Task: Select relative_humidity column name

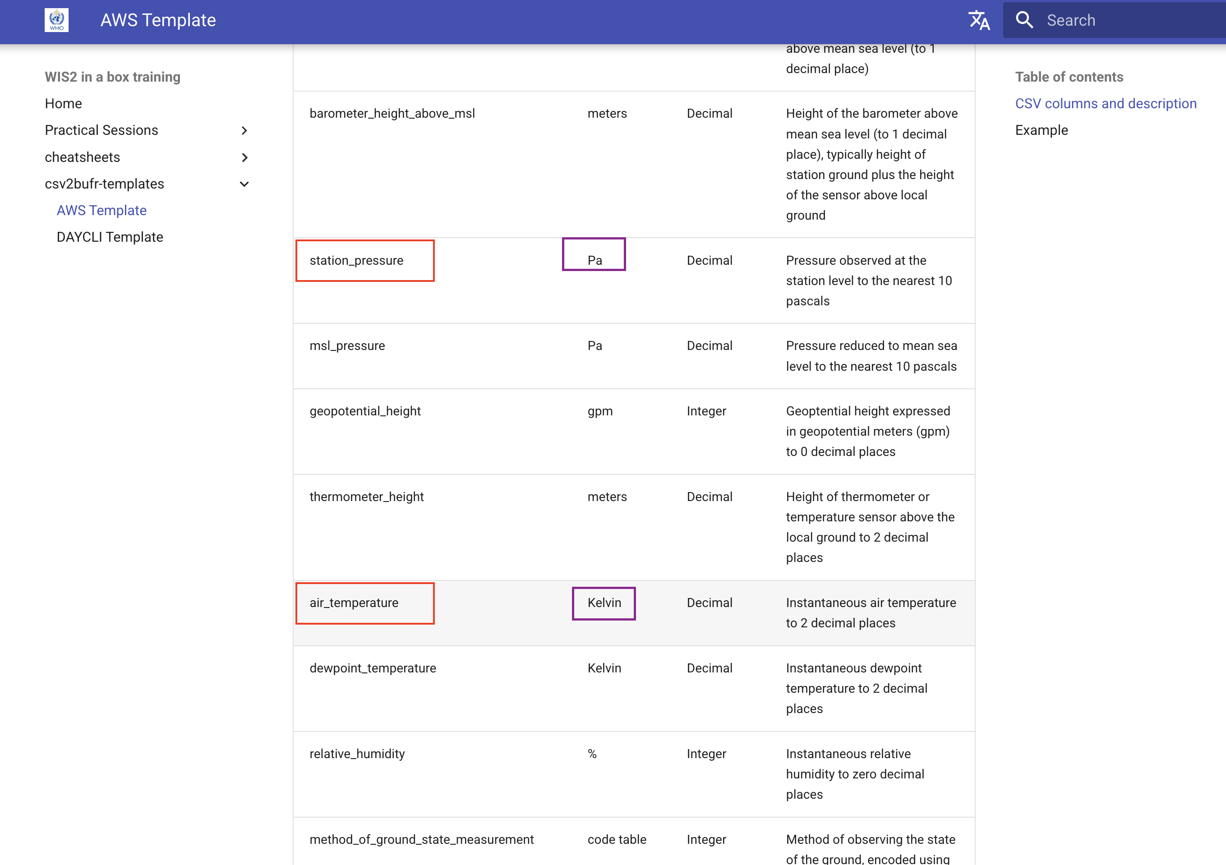Action: 357,754
